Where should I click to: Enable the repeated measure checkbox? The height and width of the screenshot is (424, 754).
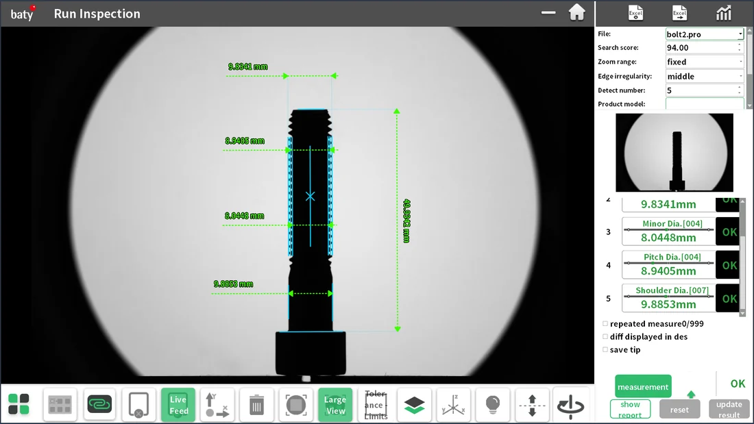pos(605,323)
